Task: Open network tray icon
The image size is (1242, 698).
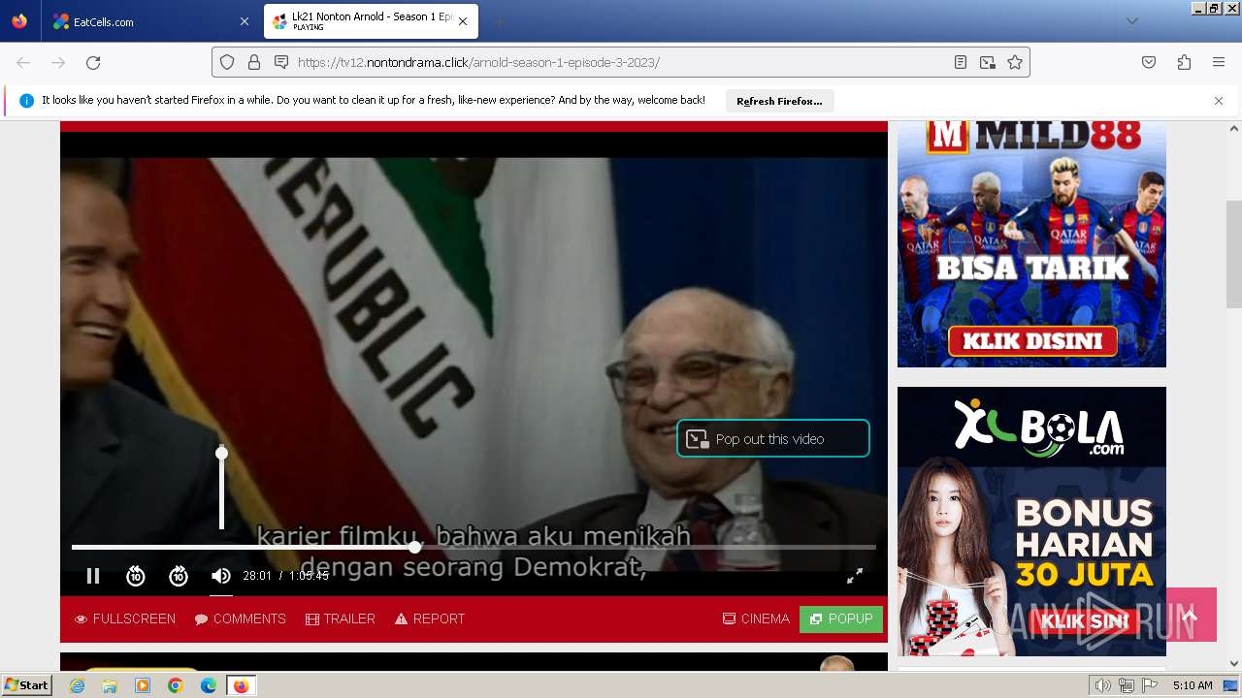Action: click(x=1127, y=685)
